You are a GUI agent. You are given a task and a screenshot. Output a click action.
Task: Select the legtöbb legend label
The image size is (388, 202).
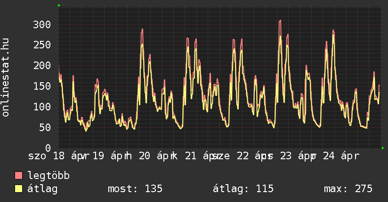tap(48, 176)
